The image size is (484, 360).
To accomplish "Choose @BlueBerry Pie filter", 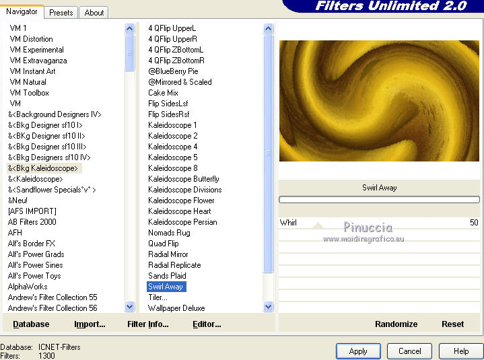I will click(x=173, y=71).
